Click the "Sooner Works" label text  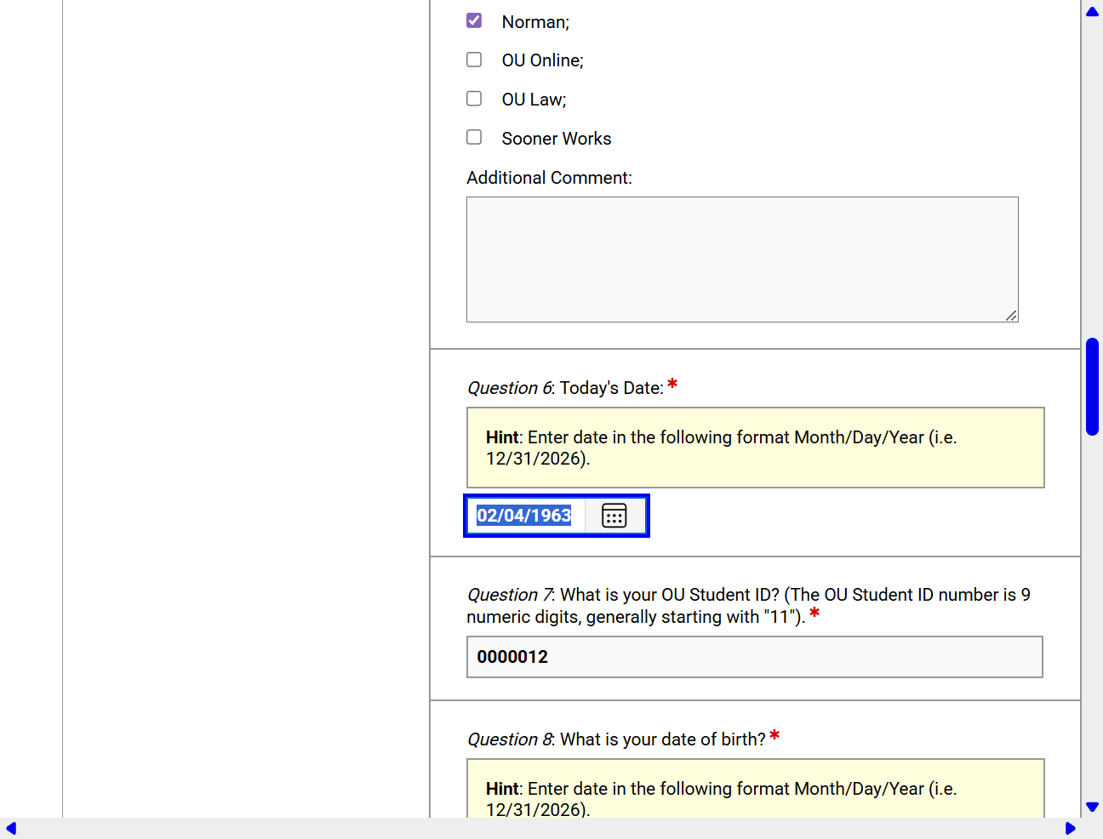[557, 139]
